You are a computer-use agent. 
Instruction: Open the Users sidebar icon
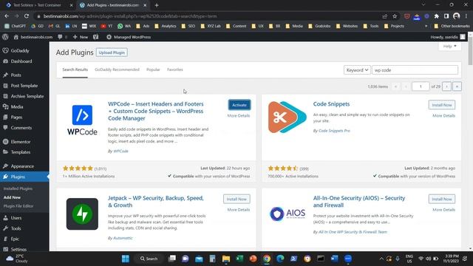pos(5,218)
